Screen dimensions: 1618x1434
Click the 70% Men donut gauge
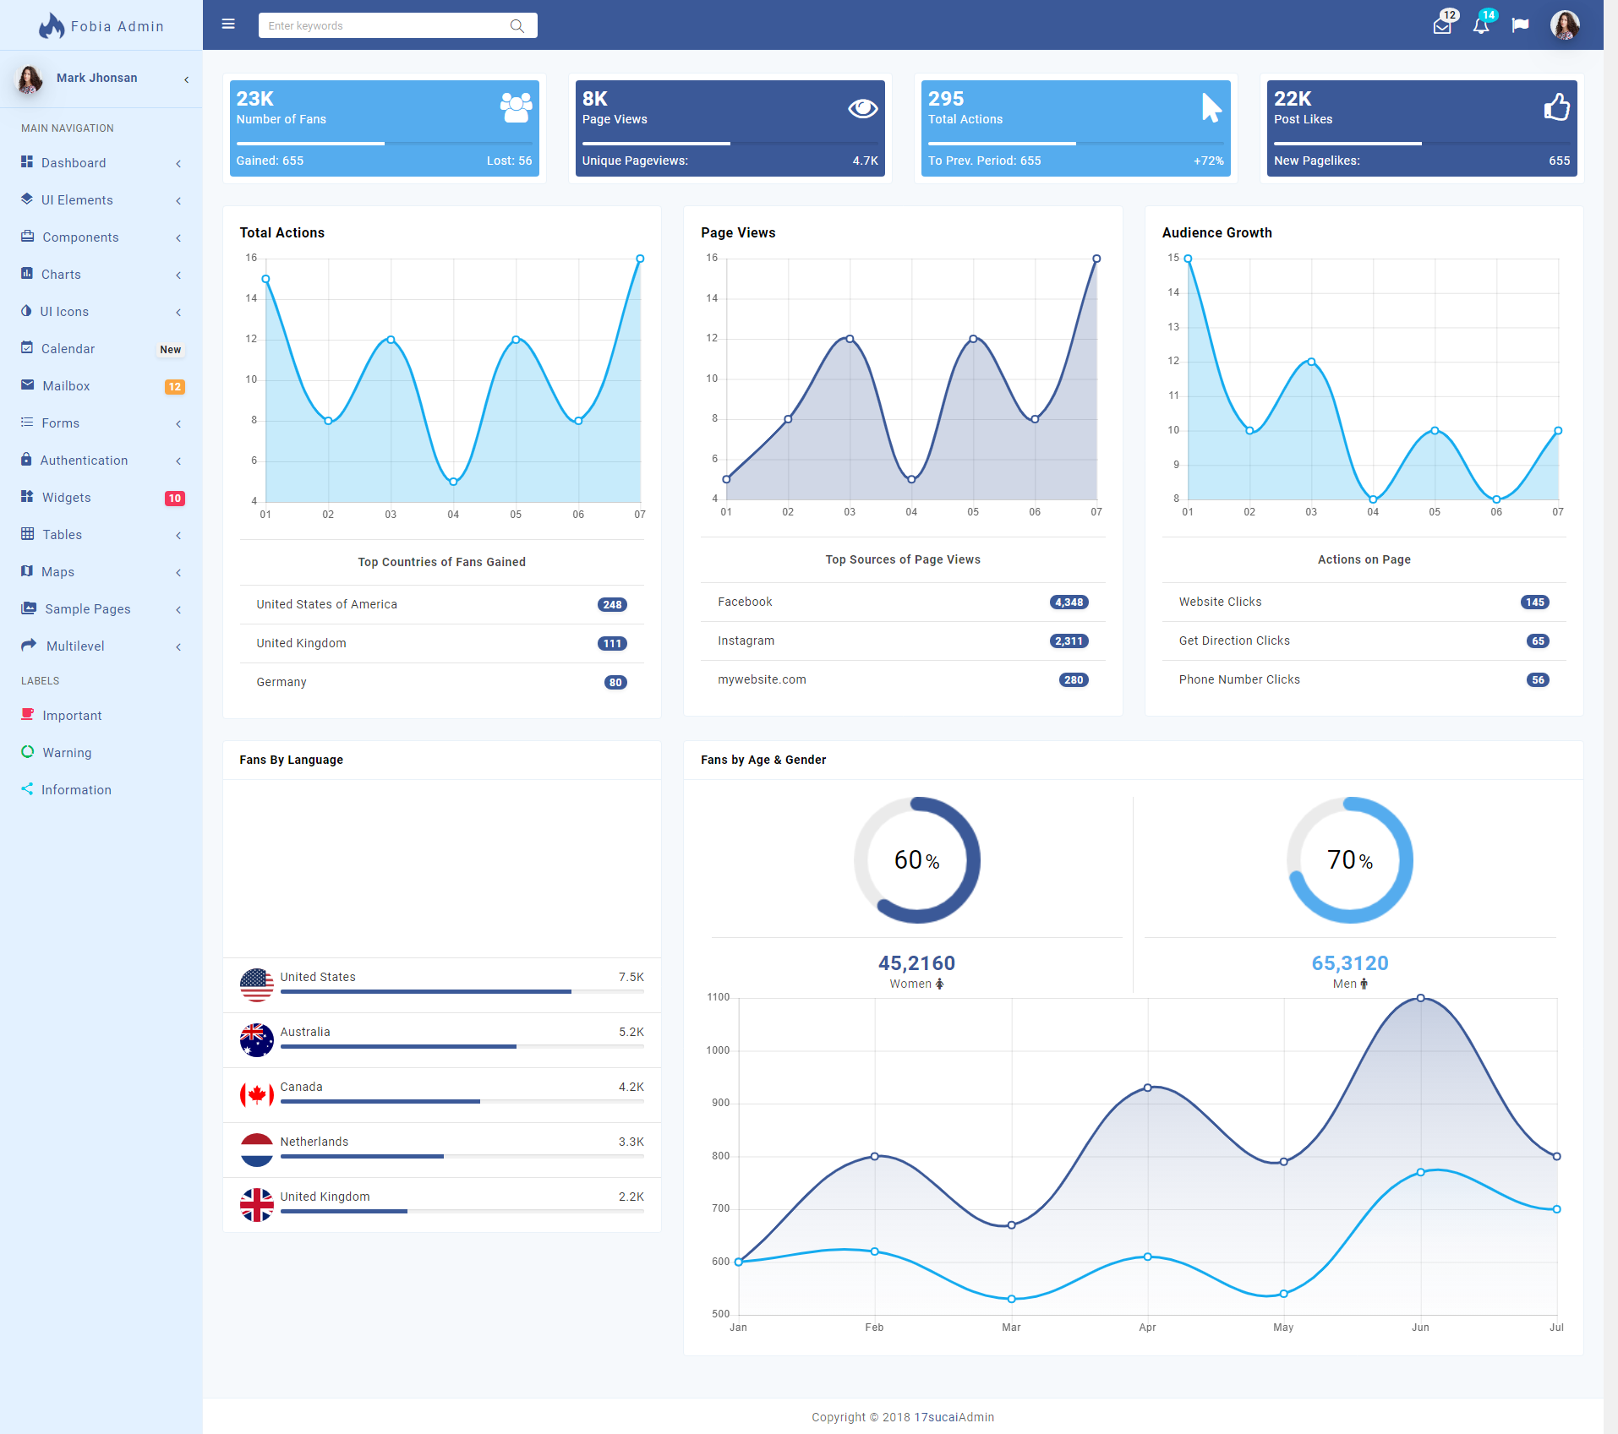1349,859
